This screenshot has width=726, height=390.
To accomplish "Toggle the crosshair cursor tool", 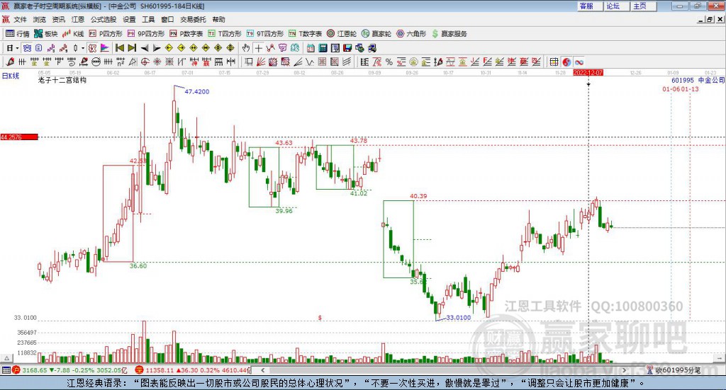I will (x=259, y=48).
